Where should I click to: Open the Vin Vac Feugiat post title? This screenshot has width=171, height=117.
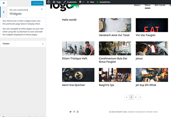[x=146, y=35]
